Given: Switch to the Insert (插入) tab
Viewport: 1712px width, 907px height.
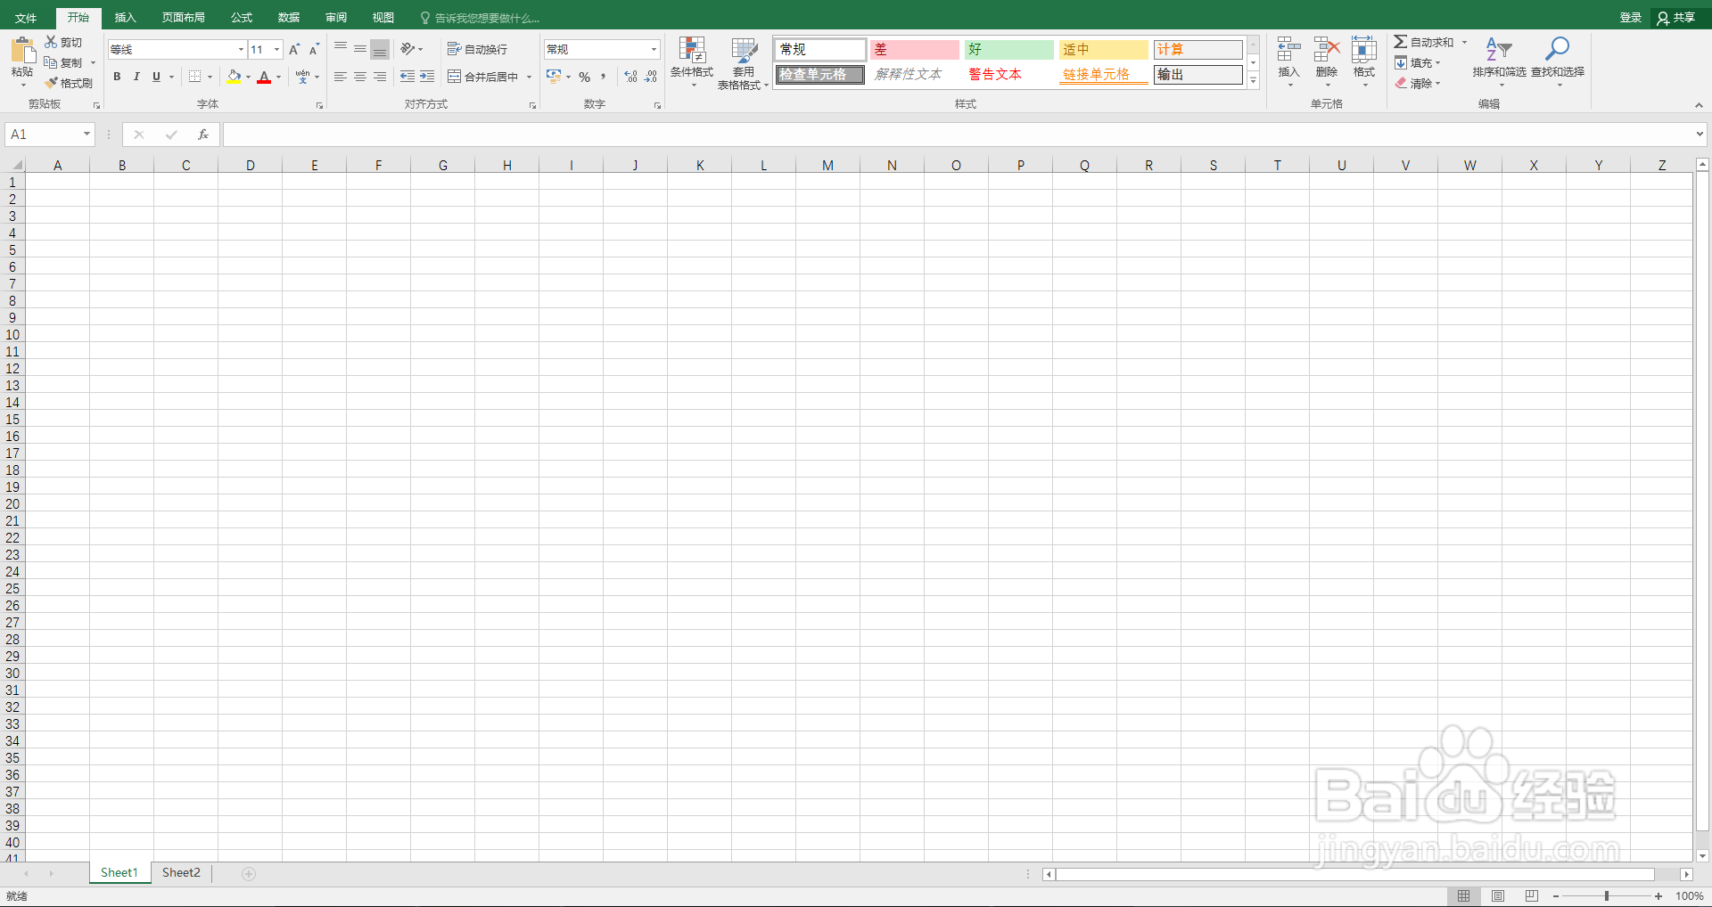Looking at the screenshot, I should [125, 18].
